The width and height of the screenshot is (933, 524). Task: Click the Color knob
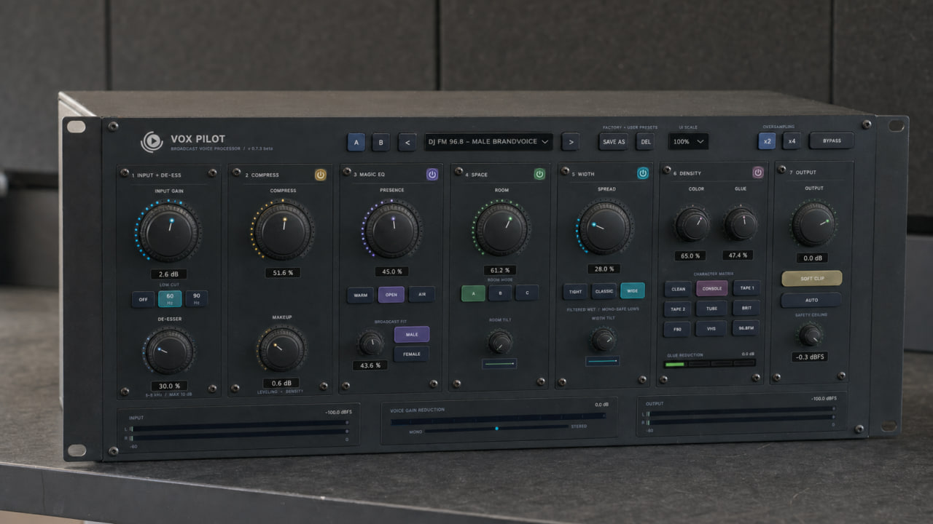pos(692,223)
